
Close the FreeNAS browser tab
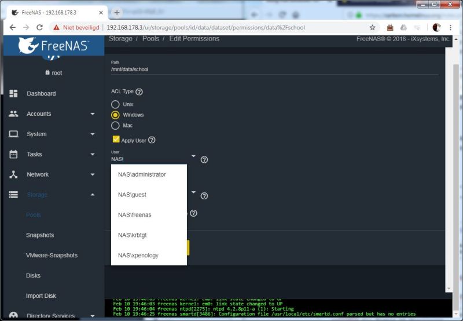point(101,13)
